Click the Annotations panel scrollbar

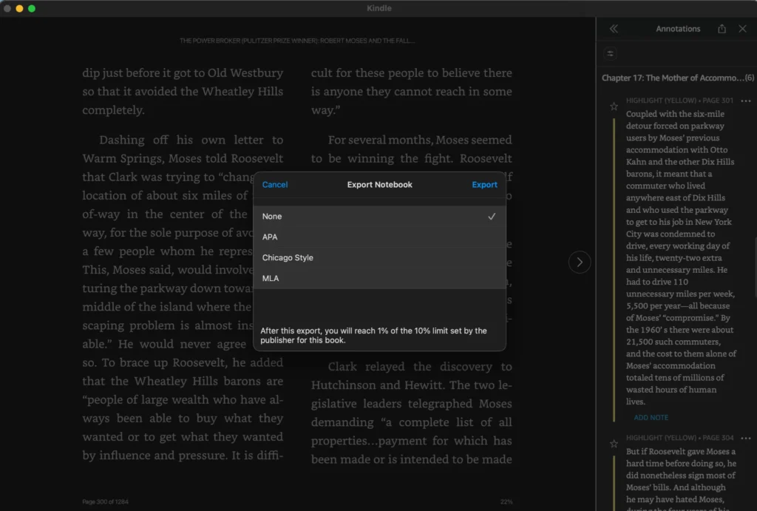click(x=755, y=267)
